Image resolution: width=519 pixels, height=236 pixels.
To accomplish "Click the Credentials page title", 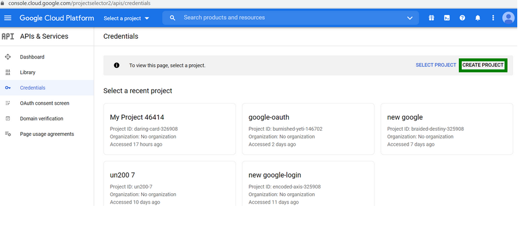I will pos(121,36).
